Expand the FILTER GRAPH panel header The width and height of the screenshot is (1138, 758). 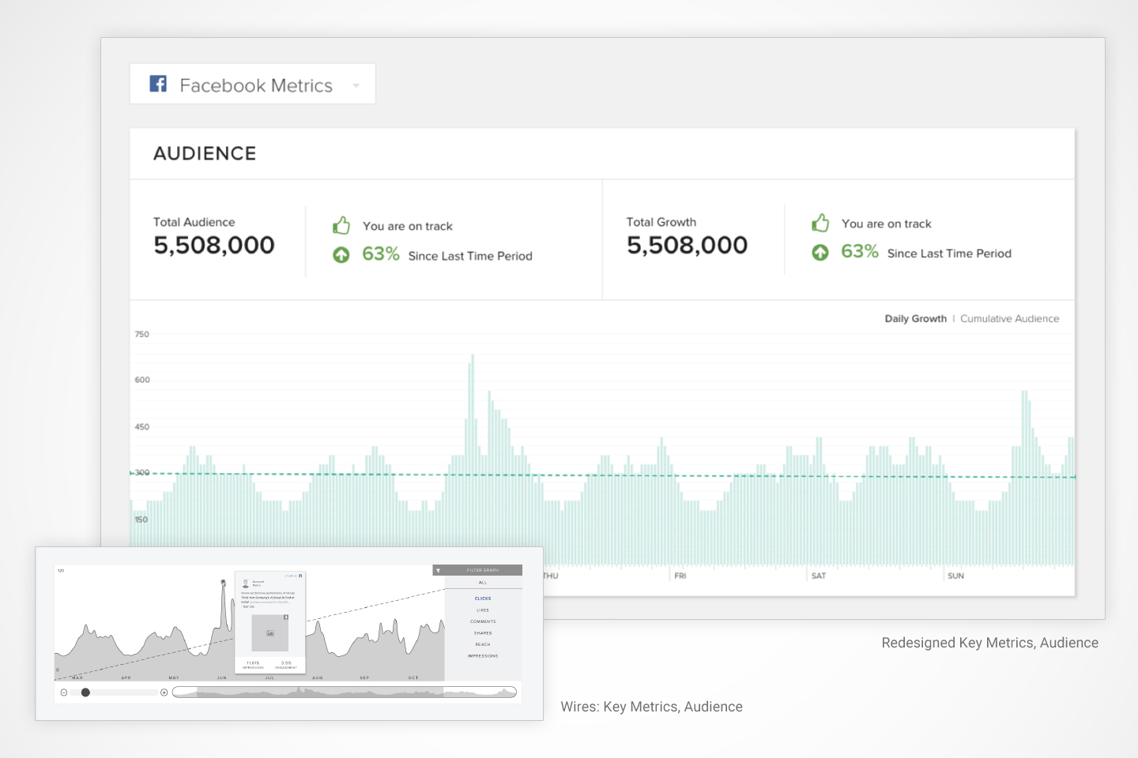[x=477, y=570]
